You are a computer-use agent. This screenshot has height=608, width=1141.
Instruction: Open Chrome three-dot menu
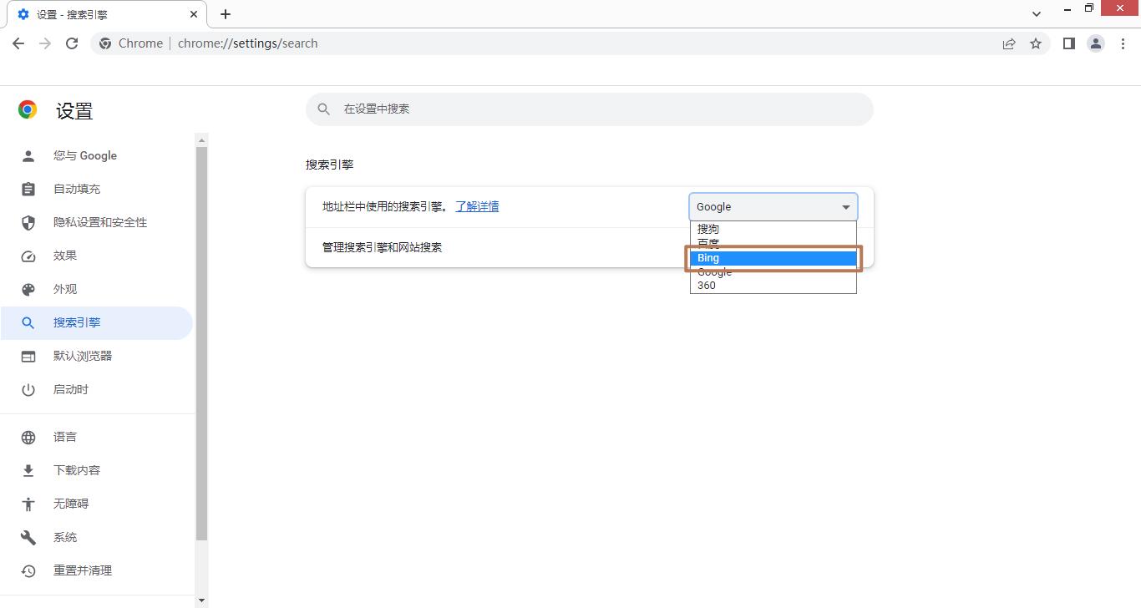click(x=1123, y=43)
